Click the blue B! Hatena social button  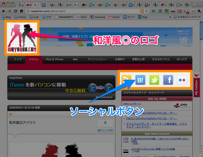point(140,80)
